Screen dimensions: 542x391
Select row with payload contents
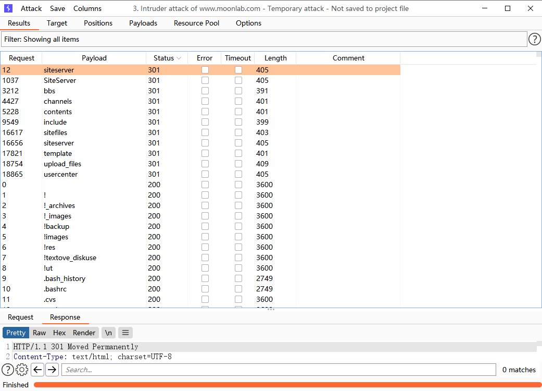coord(200,112)
